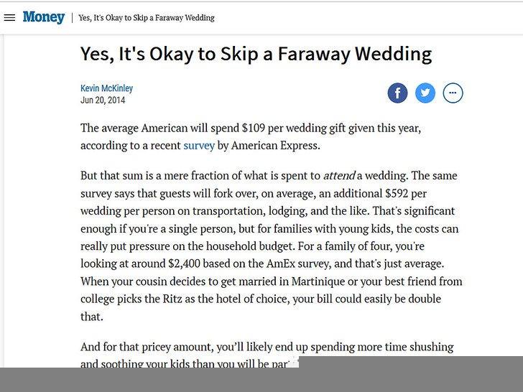This screenshot has height=392, width=523.
Task: Click the main headline about Faraway Wedding
Action: click(x=256, y=54)
